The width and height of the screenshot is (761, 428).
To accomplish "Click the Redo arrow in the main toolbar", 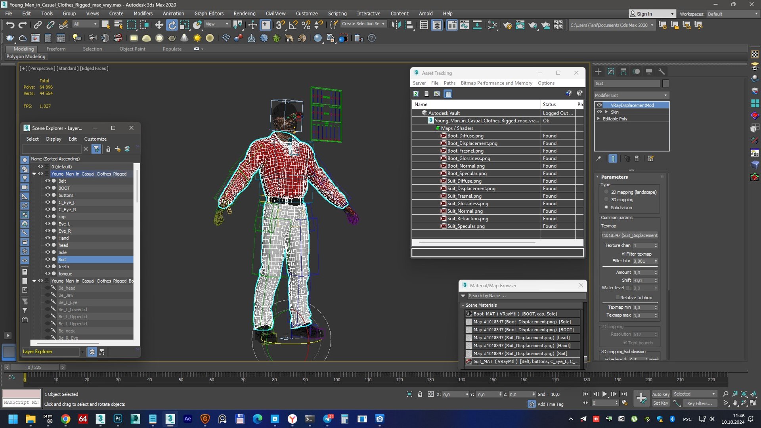I will click(x=23, y=25).
